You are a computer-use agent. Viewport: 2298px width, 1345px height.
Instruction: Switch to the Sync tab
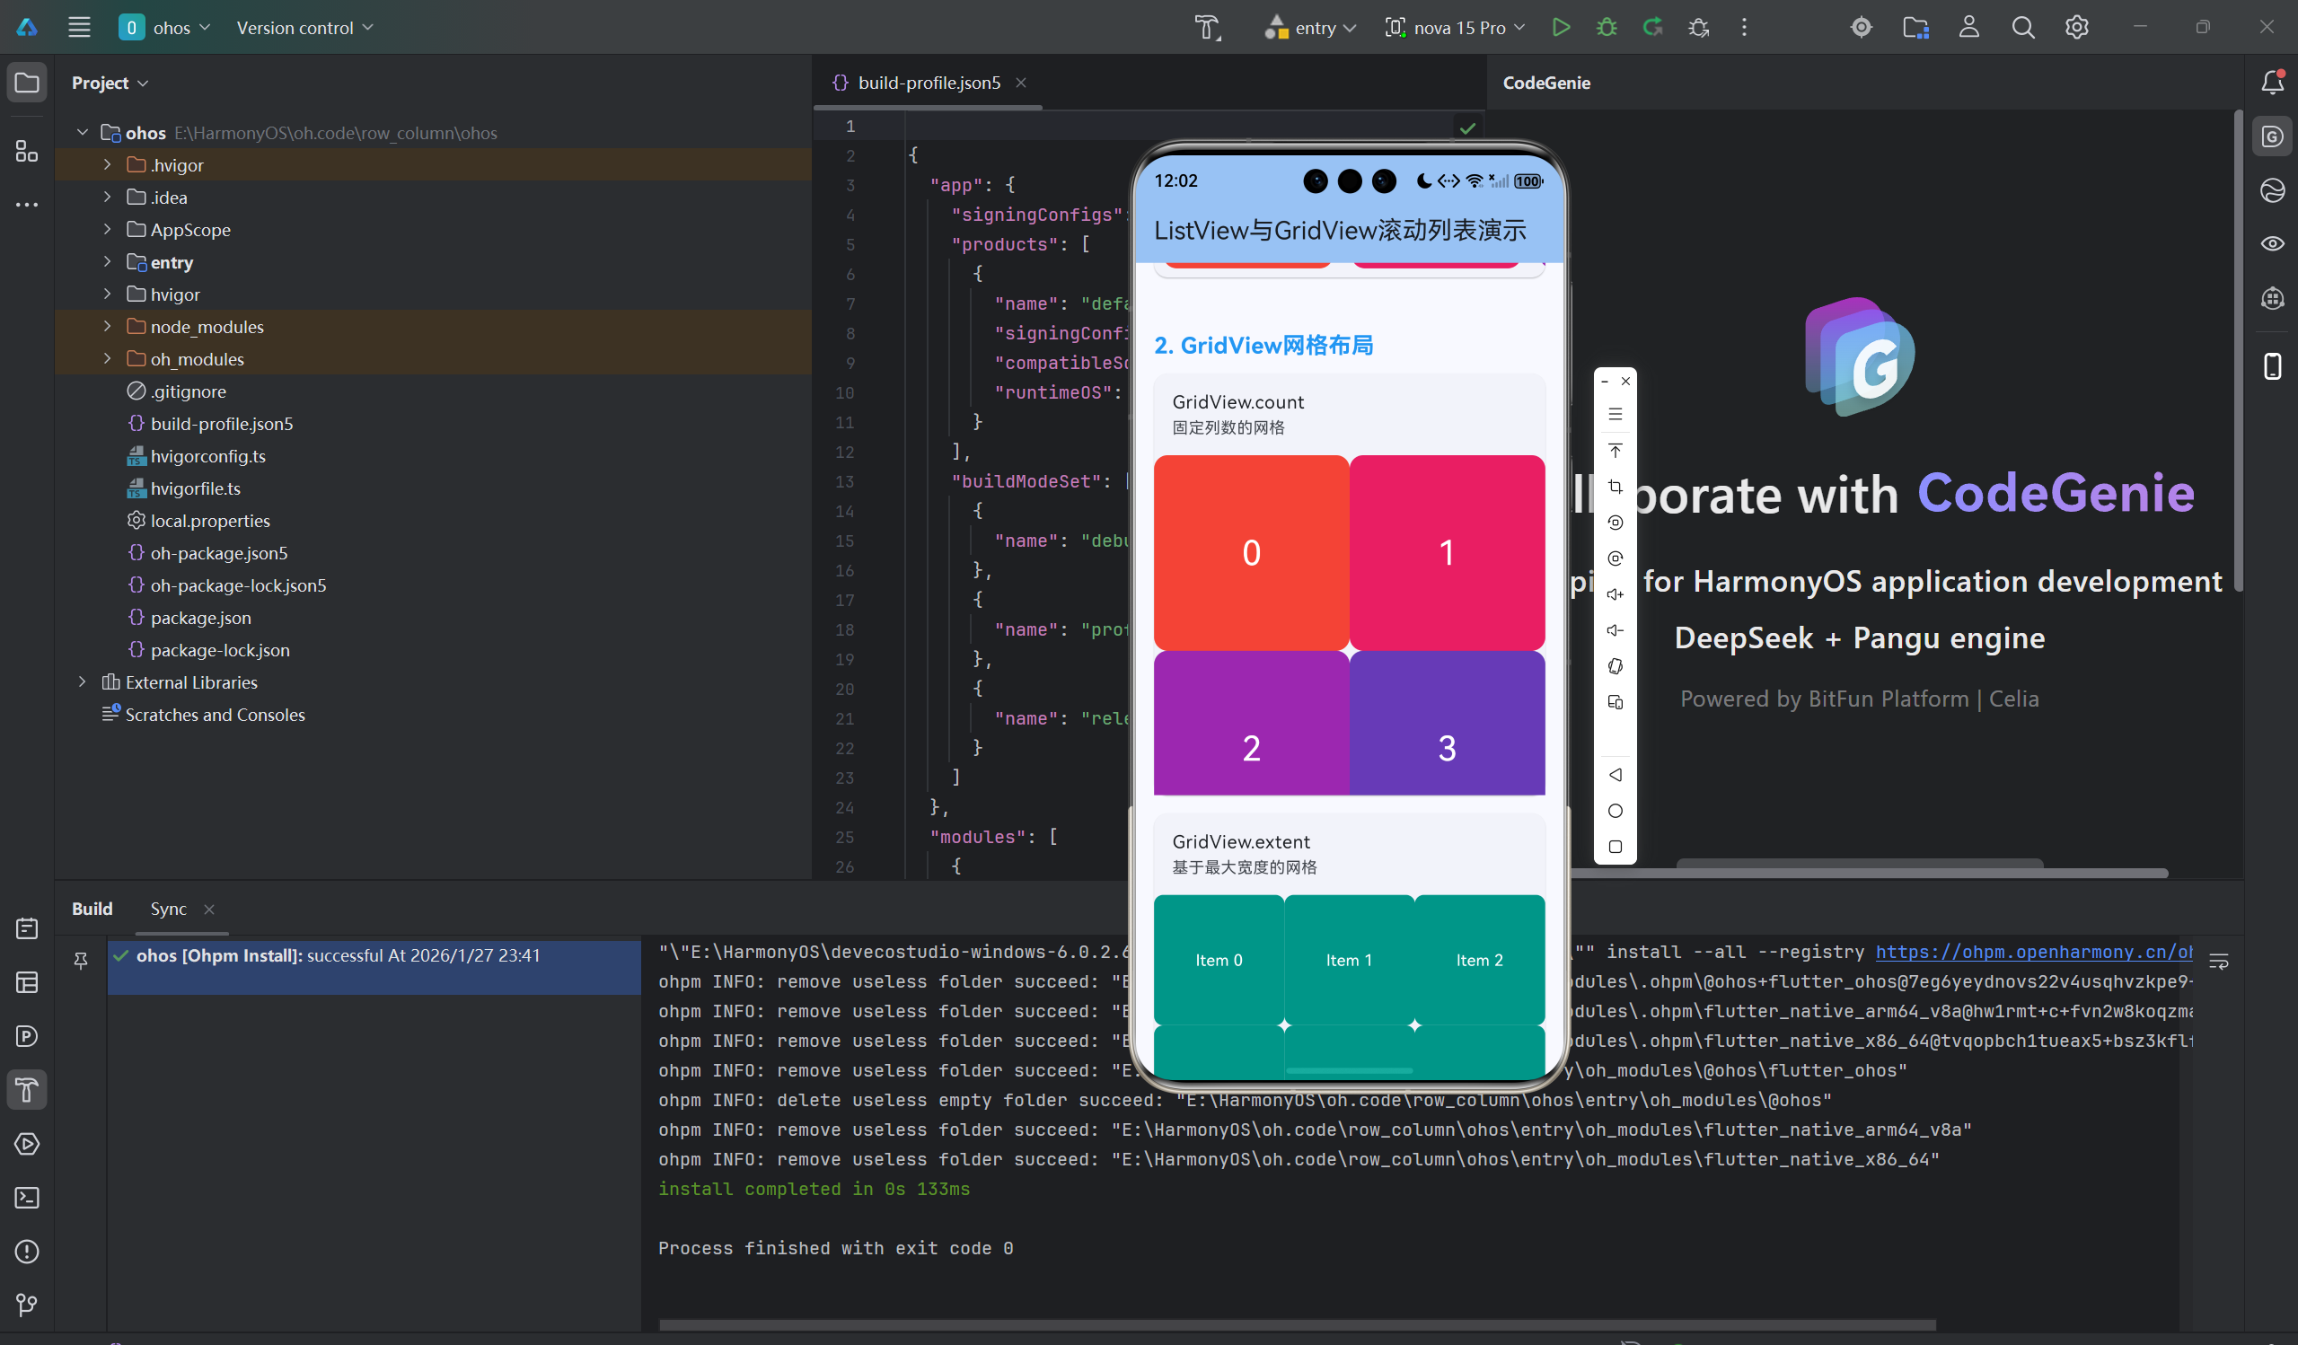coord(168,910)
